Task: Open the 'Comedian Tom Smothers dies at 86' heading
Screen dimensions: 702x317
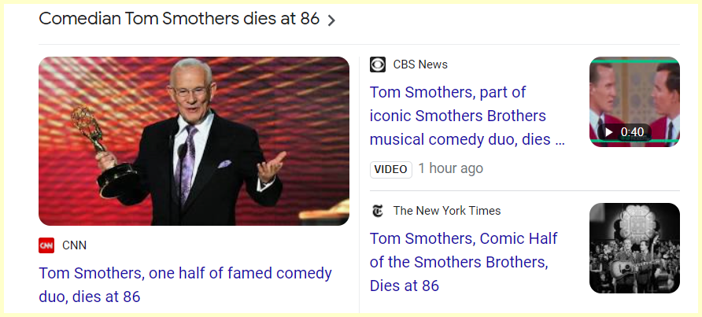Action: click(x=179, y=19)
